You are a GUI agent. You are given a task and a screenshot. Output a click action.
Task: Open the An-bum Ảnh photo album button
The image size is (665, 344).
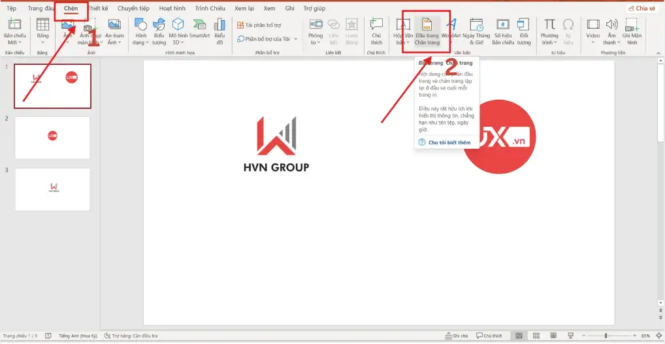tap(114, 31)
